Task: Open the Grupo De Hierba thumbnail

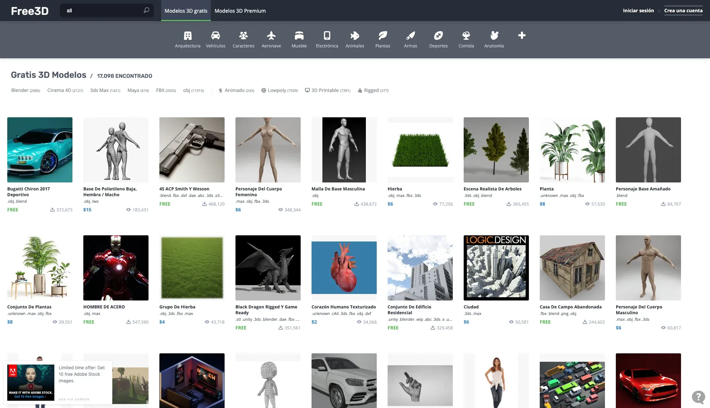Action: coord(192,268)
